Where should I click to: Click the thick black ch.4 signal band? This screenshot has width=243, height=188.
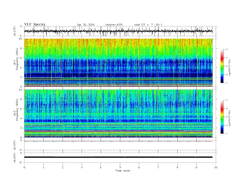tap(118, 157)
